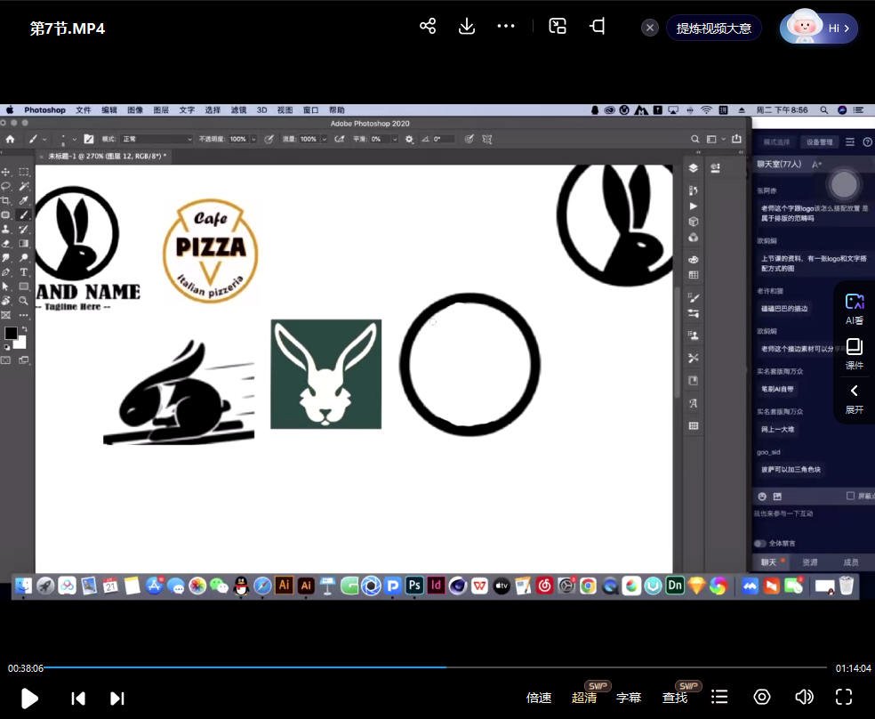The width and height of the screenshot is (875, 719).
Task: Open the 倍速 playback speed menu
Action: 539,698
